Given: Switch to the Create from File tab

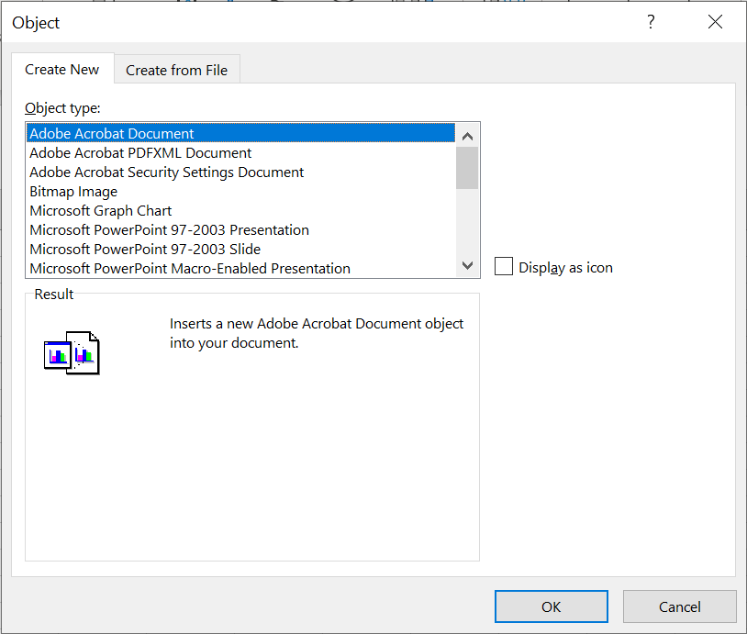Looking at the screenshot, I should [x=176, y=70].
